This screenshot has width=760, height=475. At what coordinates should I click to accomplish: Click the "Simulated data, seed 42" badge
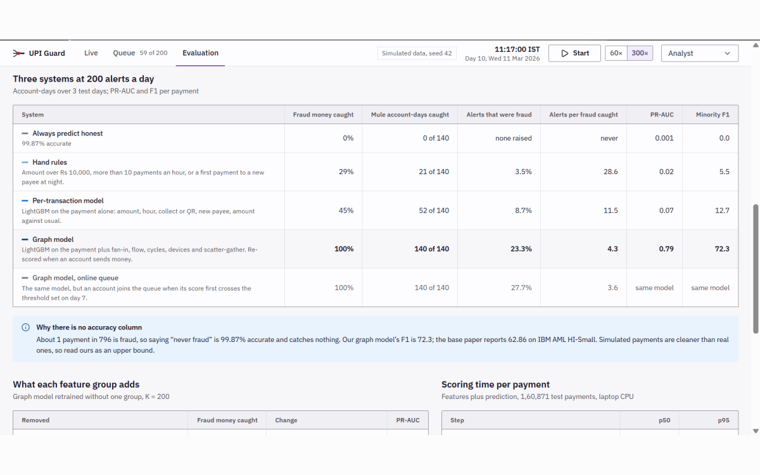(417, 53)
